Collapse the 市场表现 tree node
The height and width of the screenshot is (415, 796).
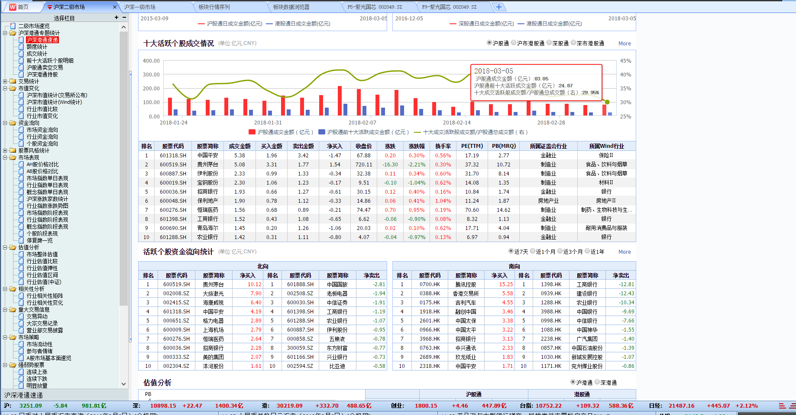(5, 157)
